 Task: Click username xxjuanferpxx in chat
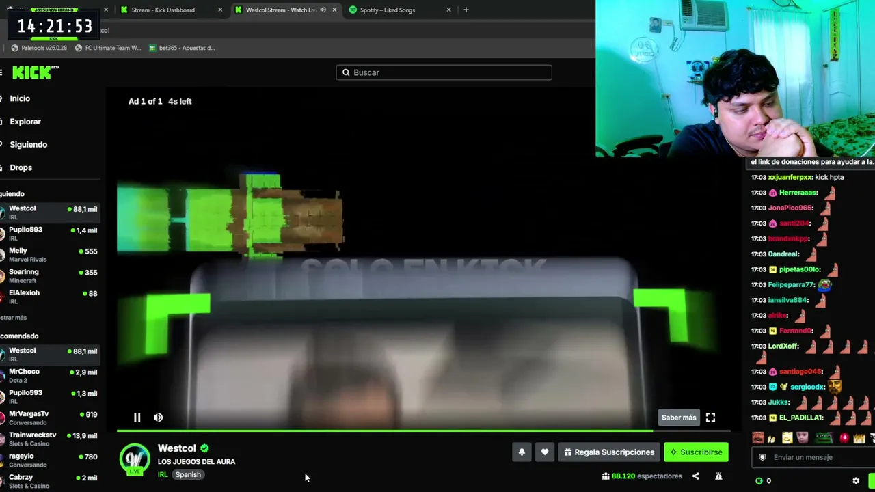[790, 177]
